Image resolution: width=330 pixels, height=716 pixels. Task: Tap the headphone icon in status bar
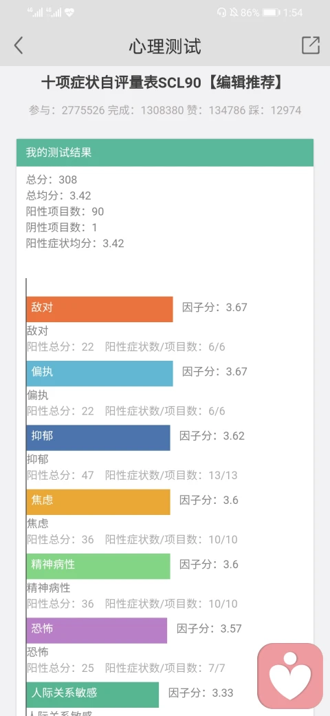(221, 12)
